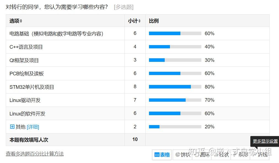
Task: Open 查看多选题百分比计算方法 link
Action: 35,154
